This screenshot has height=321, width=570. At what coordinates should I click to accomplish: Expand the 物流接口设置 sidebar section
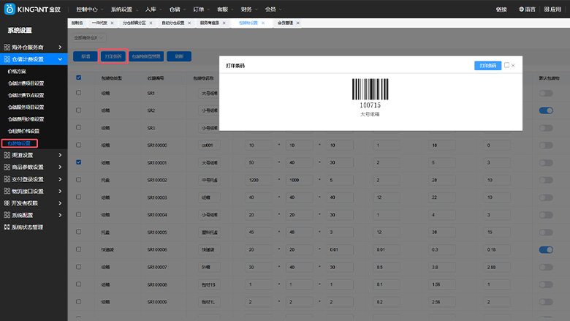coord(60,192)
